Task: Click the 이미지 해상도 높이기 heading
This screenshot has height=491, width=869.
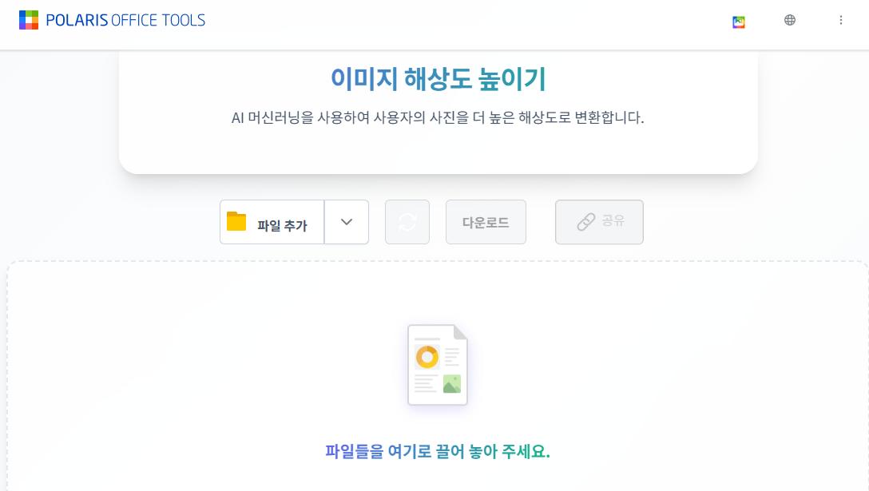Action: tap(438, 78)
